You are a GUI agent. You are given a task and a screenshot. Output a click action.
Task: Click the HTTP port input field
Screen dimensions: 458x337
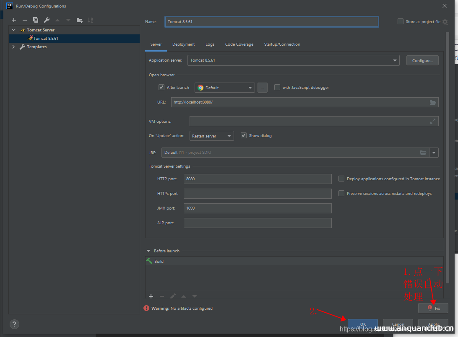[258, 179]
